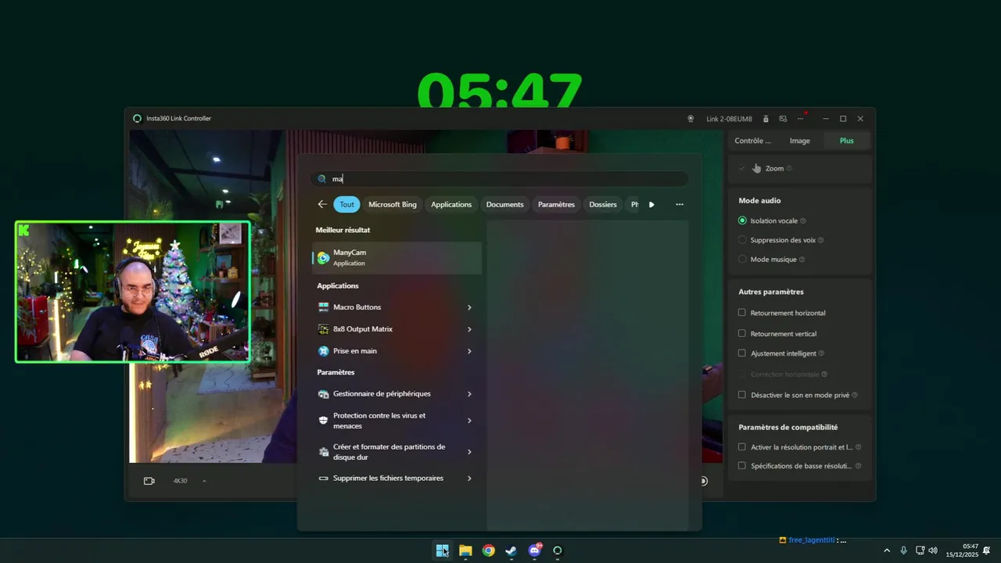Select the Mode musique radio button
The height and width of the screenshot is (563, 1001).
click(742, 260)
